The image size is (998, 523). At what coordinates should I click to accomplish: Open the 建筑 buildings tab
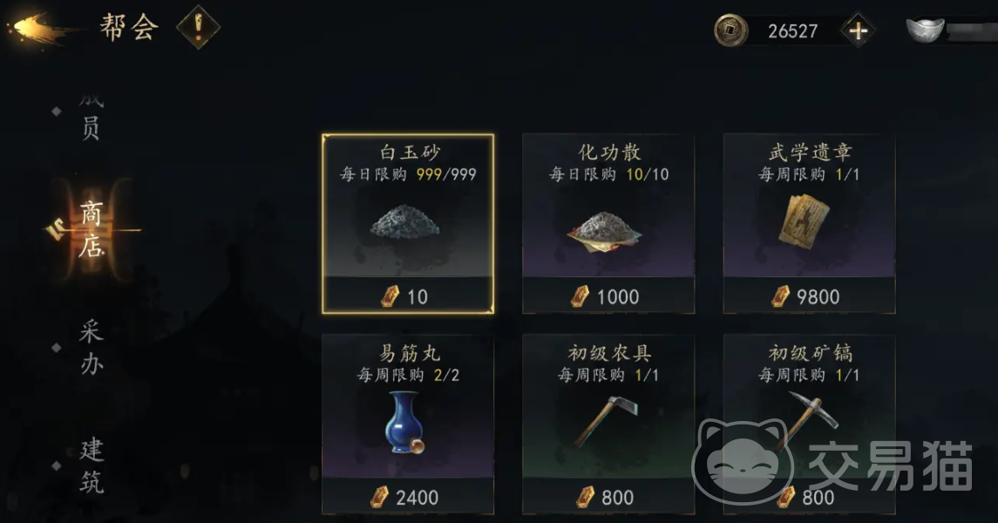tap(91, 465)
